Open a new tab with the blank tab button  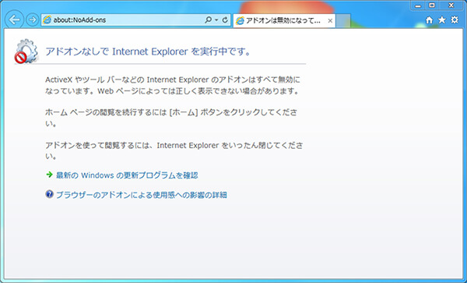tap(342, 20)
